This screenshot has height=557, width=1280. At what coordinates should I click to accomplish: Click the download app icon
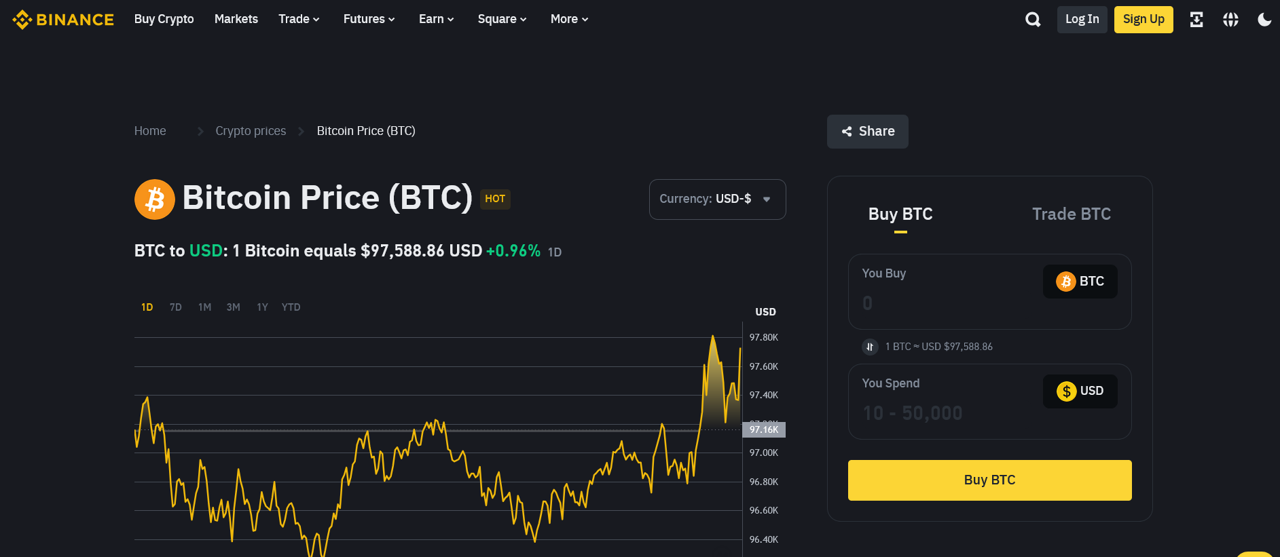[x=1196, y=20]
